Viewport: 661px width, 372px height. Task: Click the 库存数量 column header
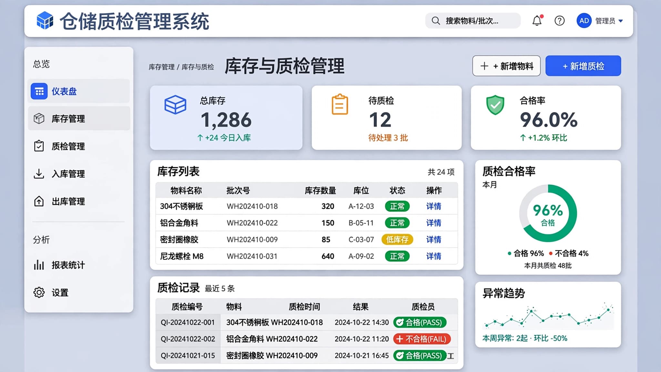[320, 191]
